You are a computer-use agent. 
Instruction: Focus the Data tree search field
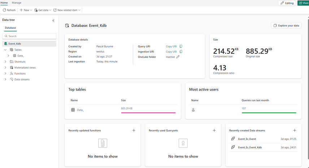(x=29, y=36)
